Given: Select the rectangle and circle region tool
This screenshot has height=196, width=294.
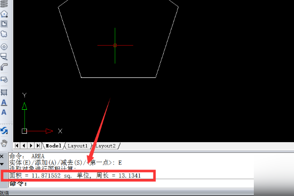Looking at the screenshot, I should point(4,79).
